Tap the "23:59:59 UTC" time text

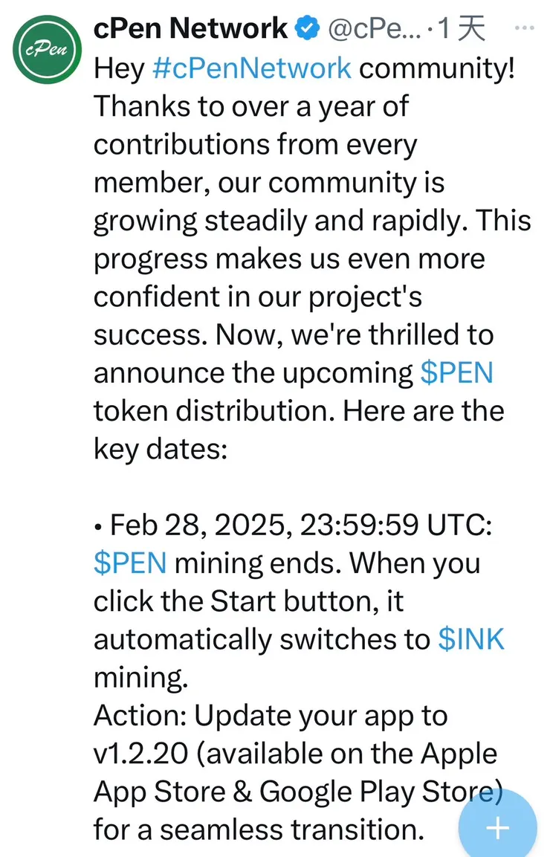coord(395,525)
